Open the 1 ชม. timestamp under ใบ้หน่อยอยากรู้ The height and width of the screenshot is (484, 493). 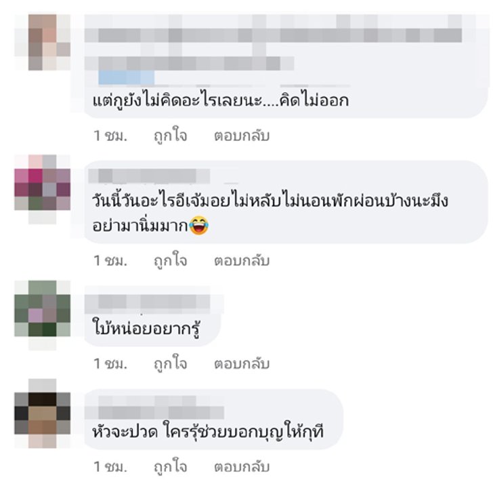point(110,364)
